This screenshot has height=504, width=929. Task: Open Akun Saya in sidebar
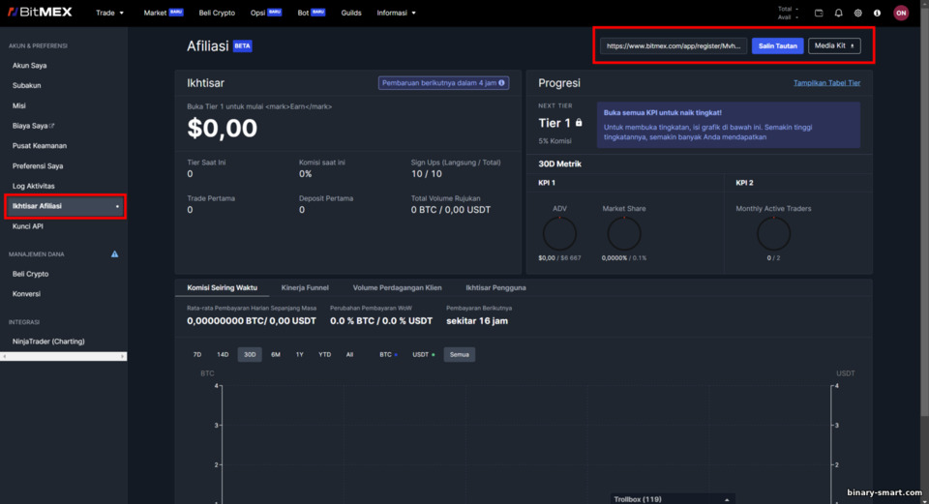30,66
